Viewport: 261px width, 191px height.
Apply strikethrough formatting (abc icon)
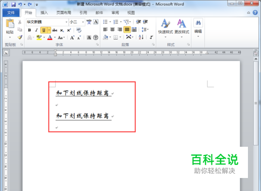click(x=55, y=30)
